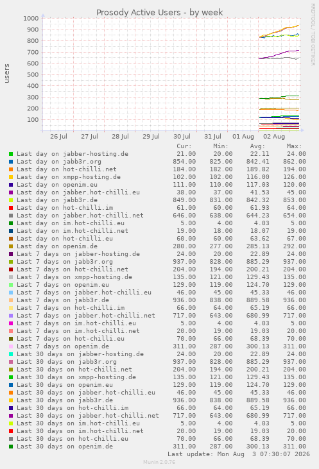
Task: Click the 842.32 average for jabb3r.de last day
Action: point(257,200)
